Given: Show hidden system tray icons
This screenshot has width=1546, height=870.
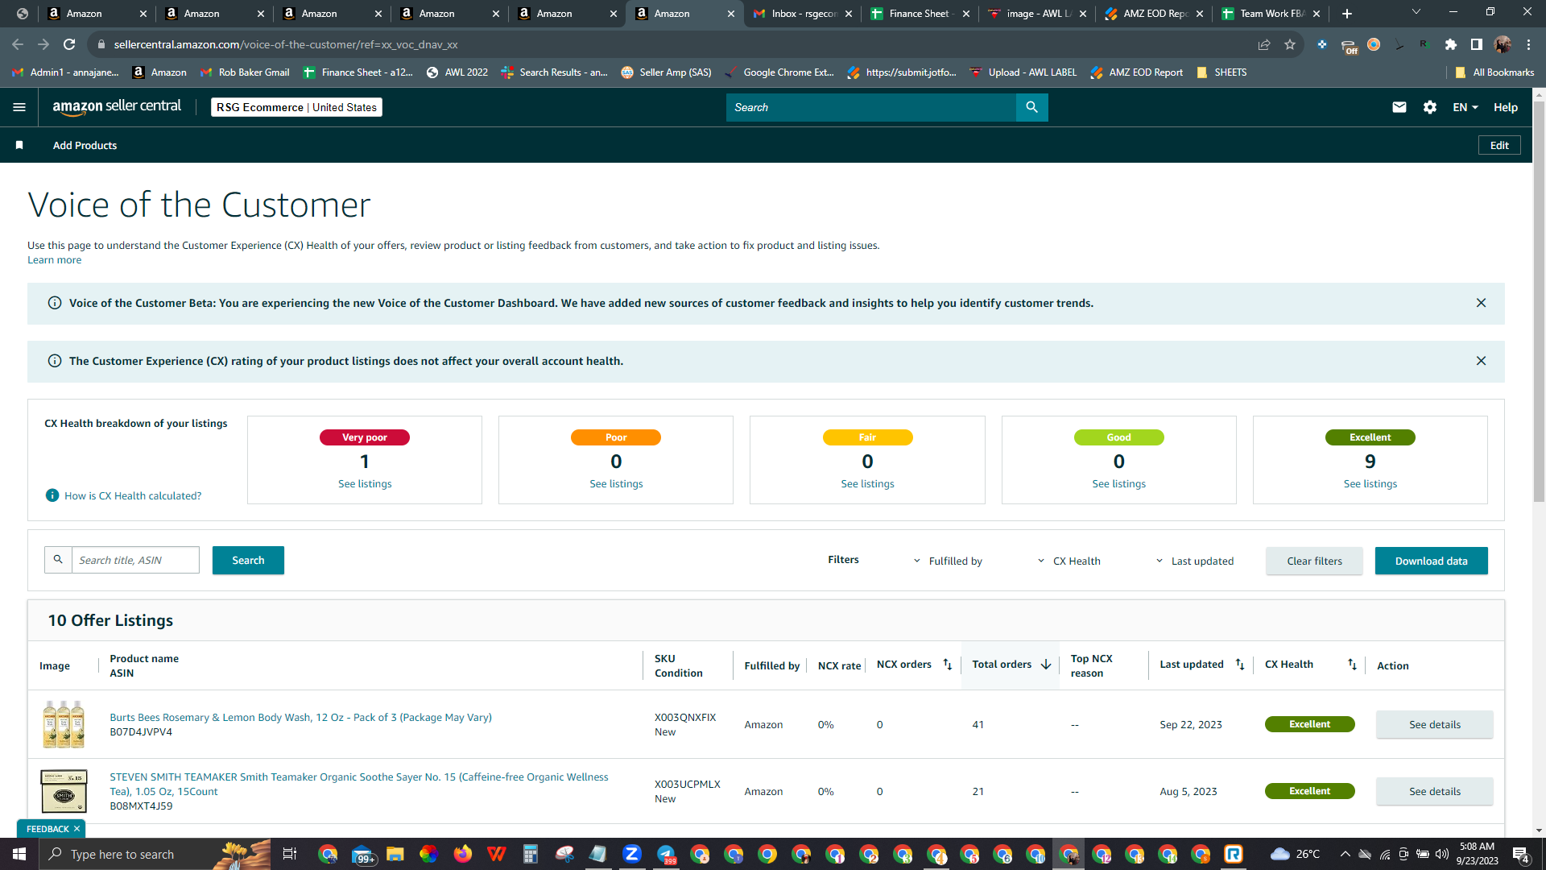Looking at the screenshot, I should 1345,854.
